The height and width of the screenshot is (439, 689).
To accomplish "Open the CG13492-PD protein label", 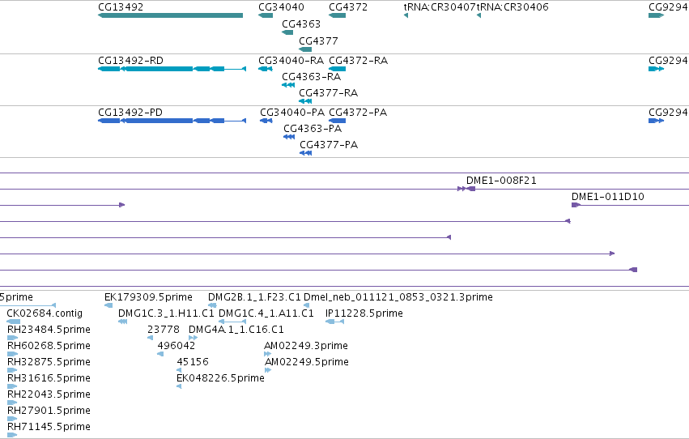I will [x=130, y=113].
